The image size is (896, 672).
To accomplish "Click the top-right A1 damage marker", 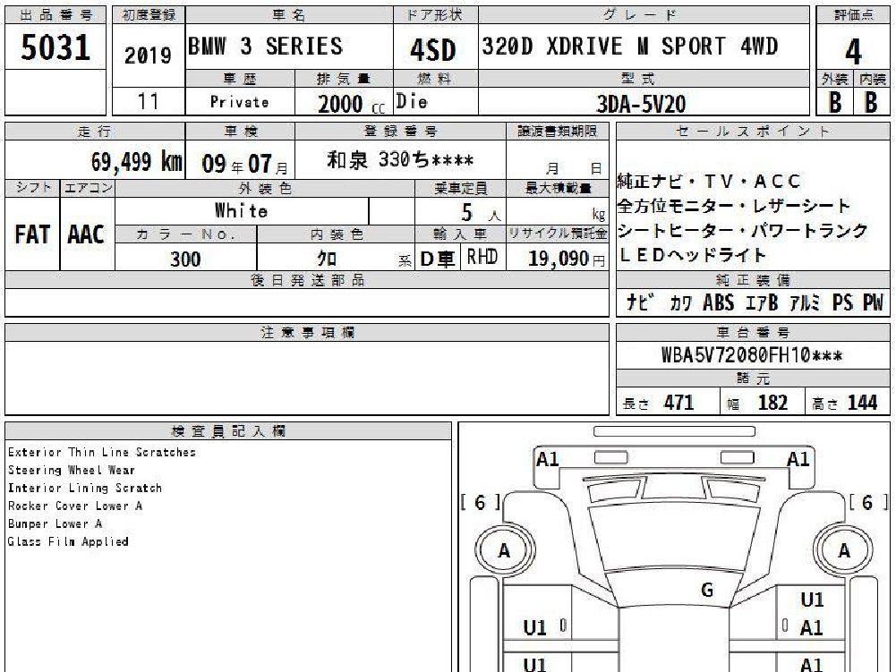I will coord(798,459).
